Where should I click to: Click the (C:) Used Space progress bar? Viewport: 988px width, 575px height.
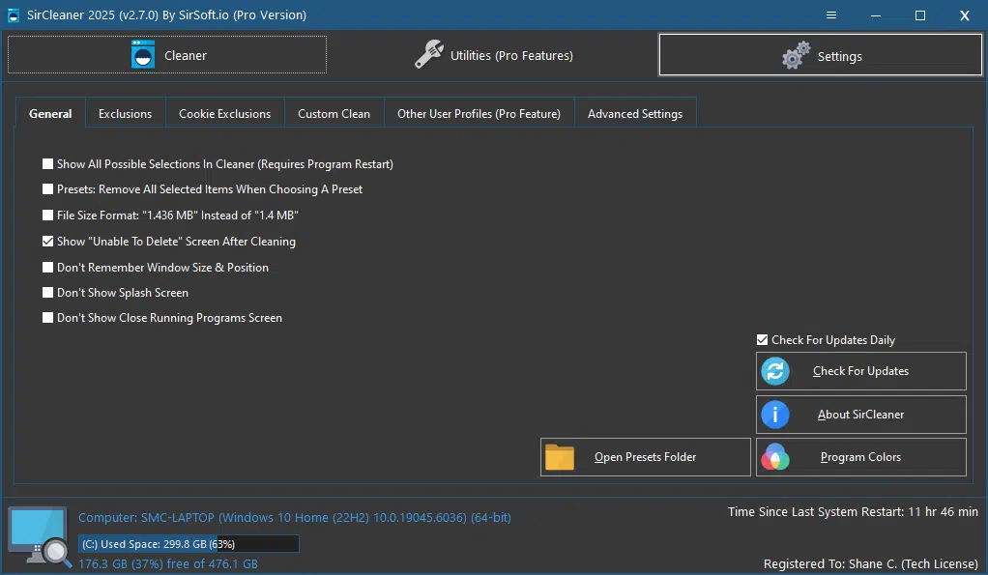click(x=189, y=544)
